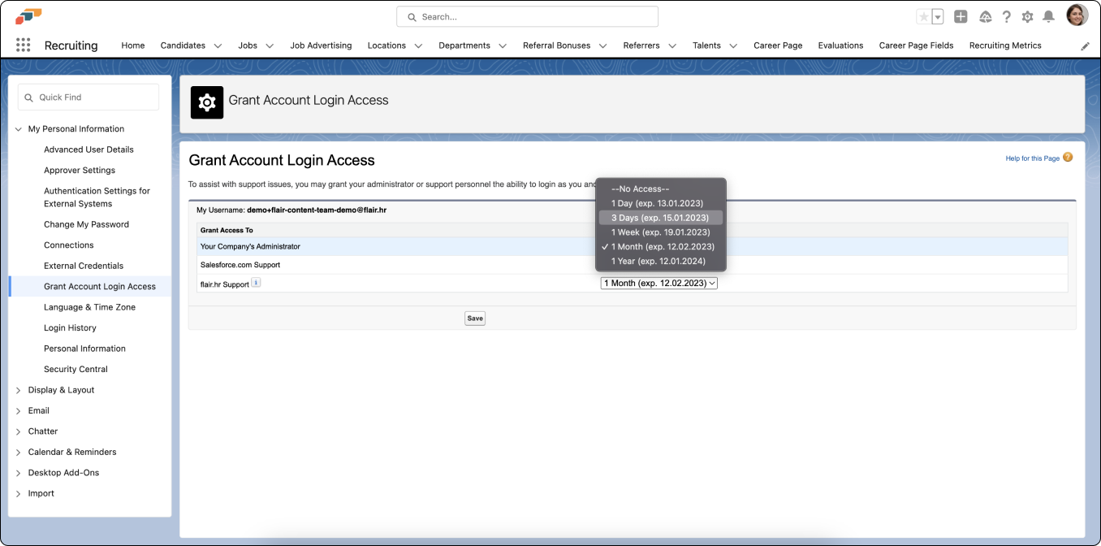Screen dimensions: 1101x546
Task: Open the Help question mark icon
Action: pyautogui.click(x=1007, y=17)
